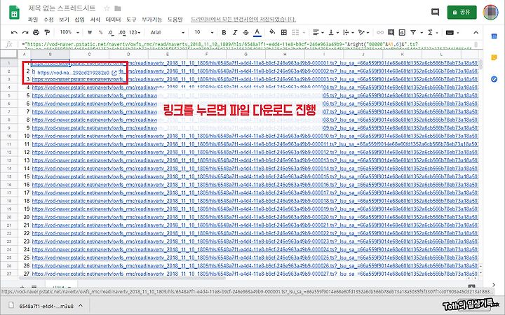505x315 pixels.
Task: Activate the paint format tool
Action: pyautogui.click(x=47, y=32)
